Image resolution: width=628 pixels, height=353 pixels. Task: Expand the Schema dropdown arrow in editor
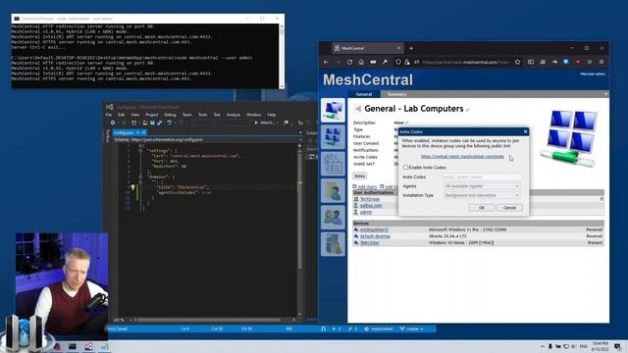(x=300, y=139)
